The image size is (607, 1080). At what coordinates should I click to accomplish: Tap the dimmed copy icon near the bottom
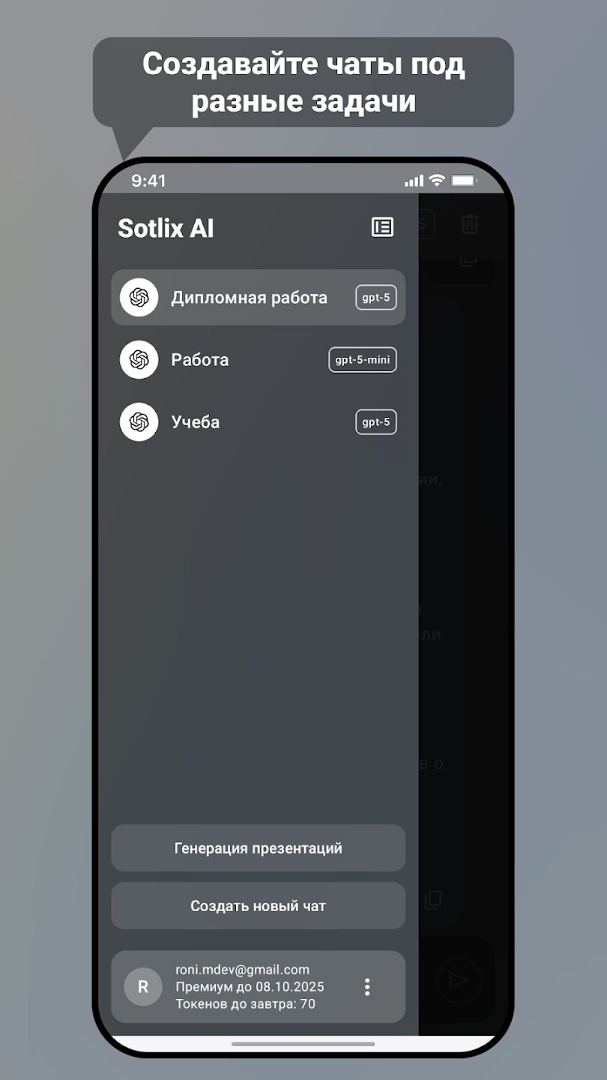click(x=433, y=901)
